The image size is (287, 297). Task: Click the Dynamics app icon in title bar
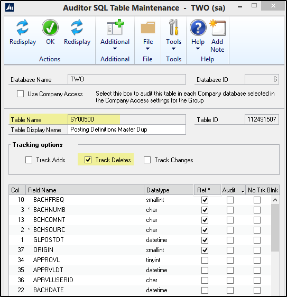[10, 7]
